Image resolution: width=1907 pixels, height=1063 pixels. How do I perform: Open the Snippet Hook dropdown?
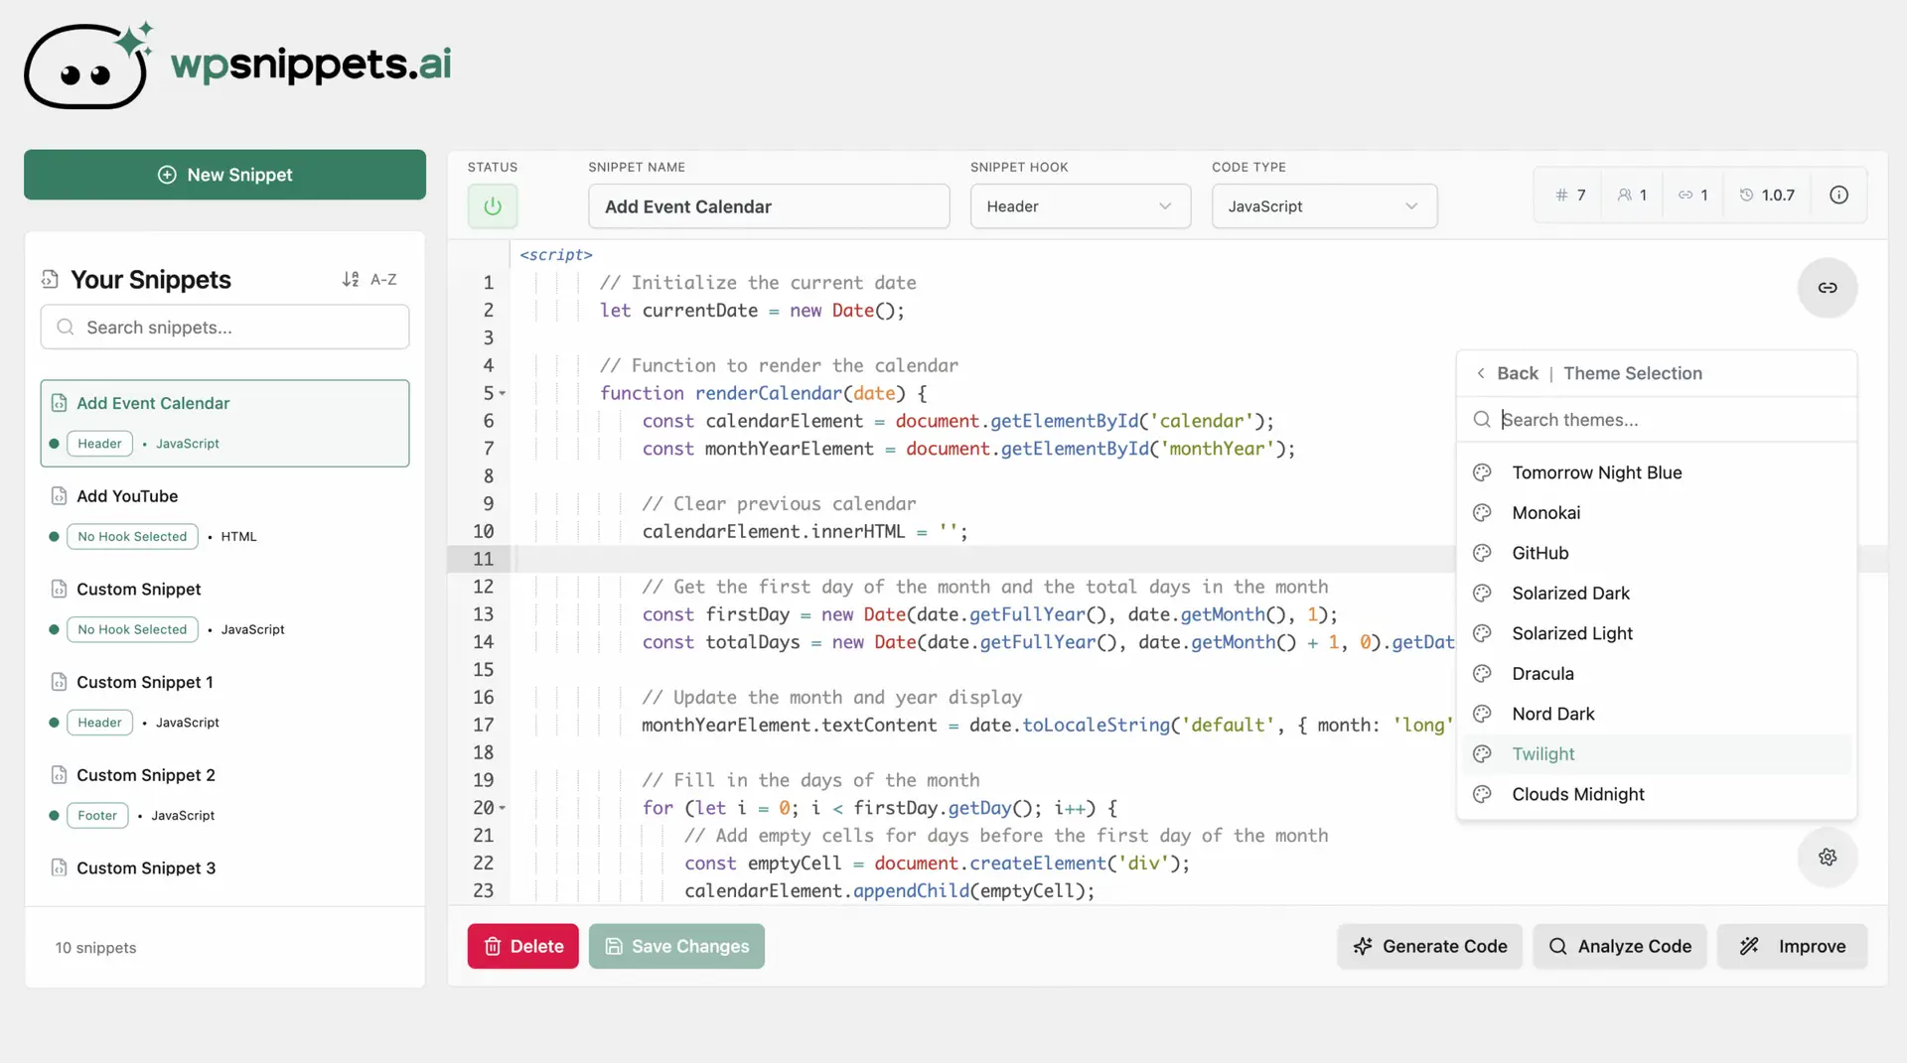pos(1080,206)
